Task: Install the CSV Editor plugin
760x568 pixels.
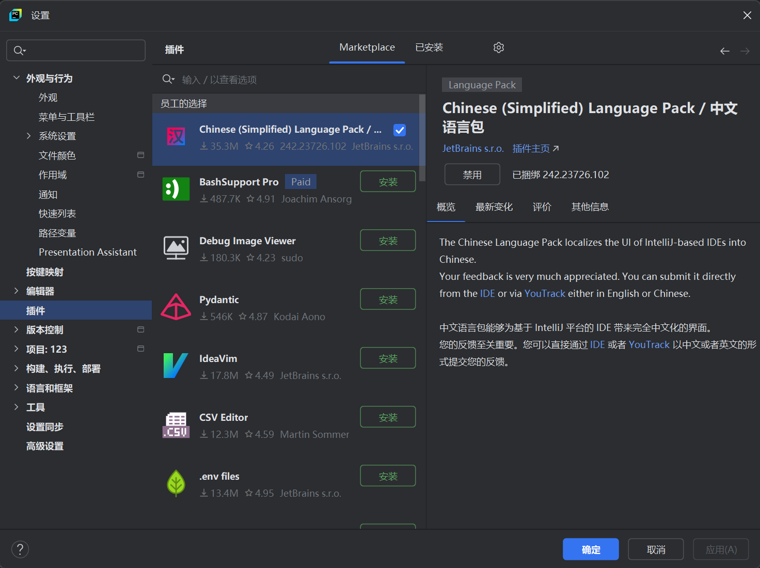Action: click(388, 417)
